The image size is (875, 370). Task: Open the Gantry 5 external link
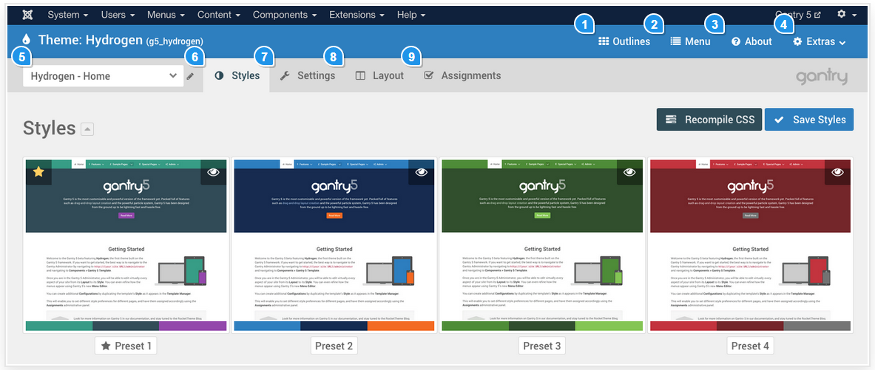point(797,14)
